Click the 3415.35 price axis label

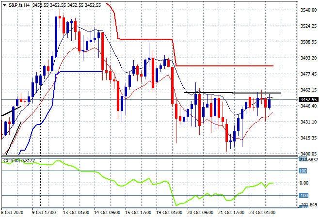[x=308, y=138]
